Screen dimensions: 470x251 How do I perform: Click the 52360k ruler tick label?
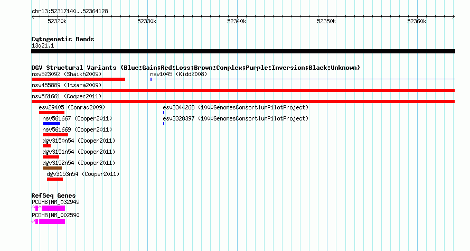pyautogui.click(x=417, y=21)
